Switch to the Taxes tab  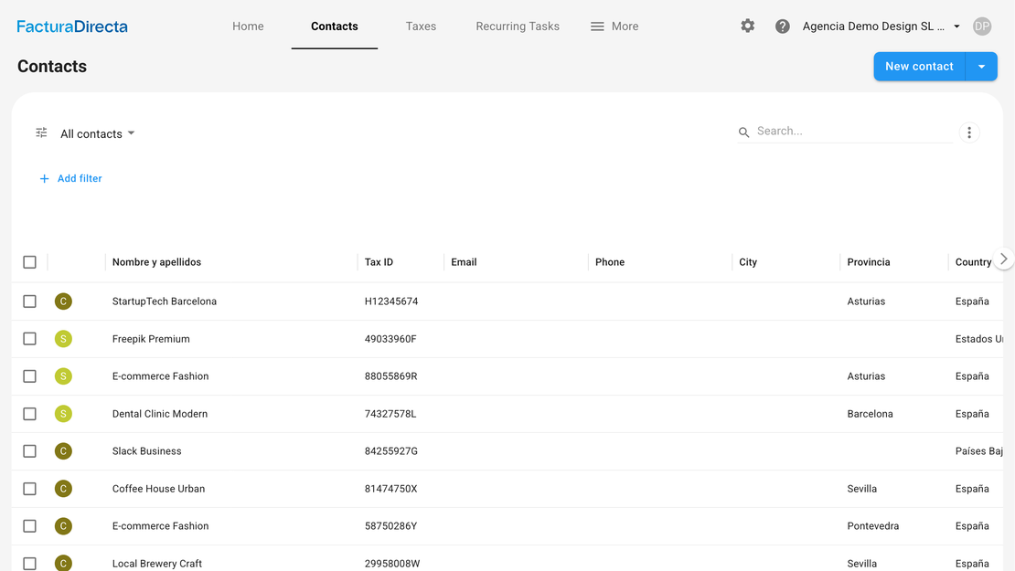click(x=421, y=26)
